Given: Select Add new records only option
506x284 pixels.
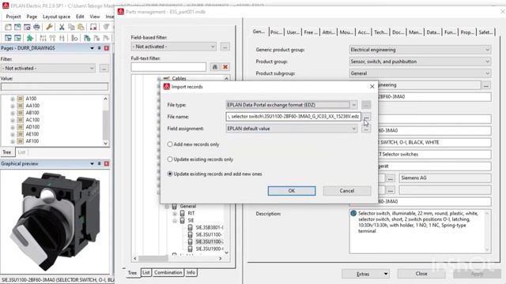Looking at the screenshot, I should click(x=170, y=144).
